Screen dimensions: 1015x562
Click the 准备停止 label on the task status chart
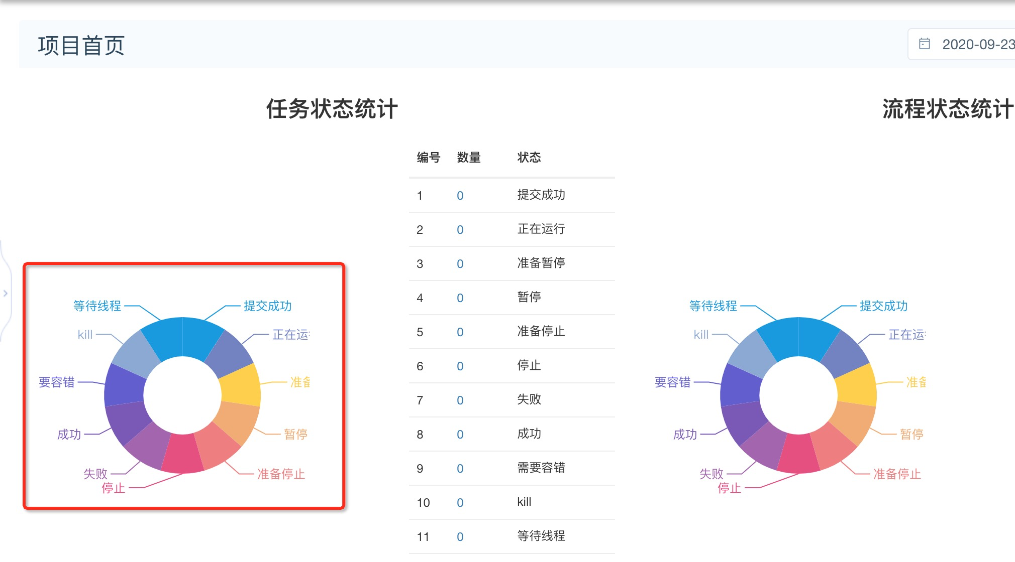tap(280, 473)
